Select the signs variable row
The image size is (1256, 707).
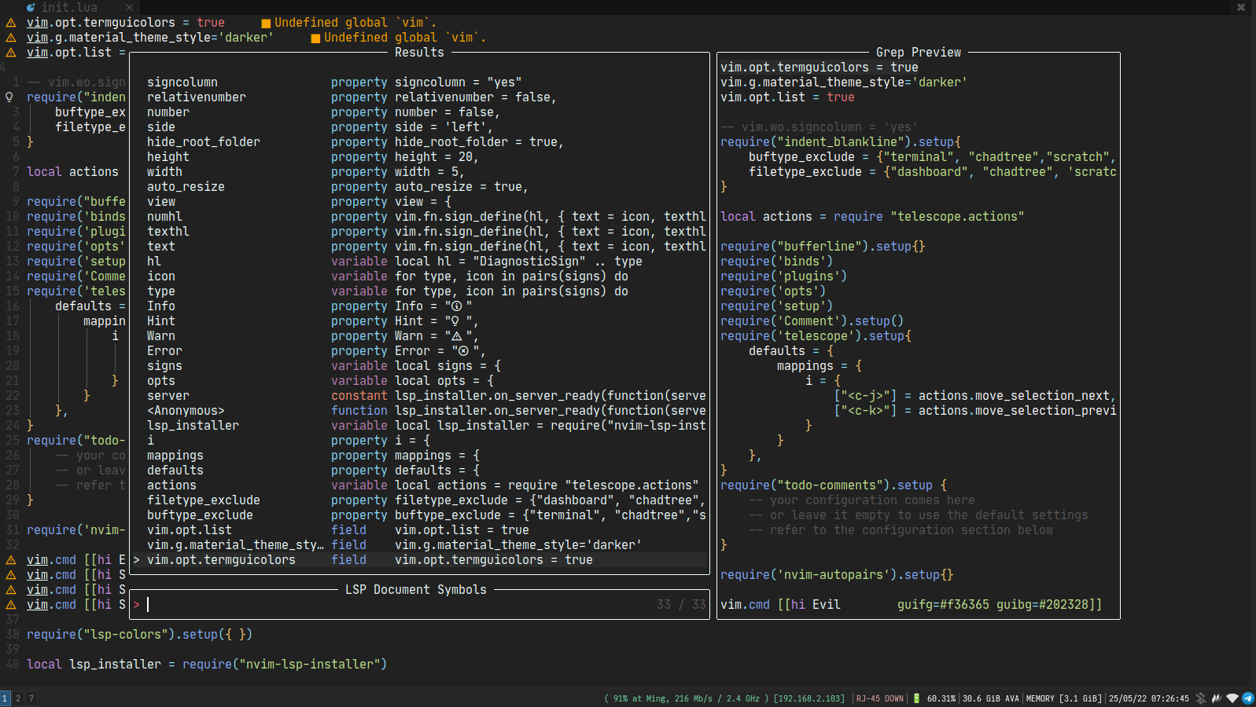coord(421,366)
